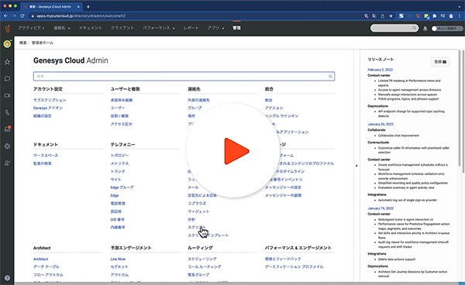Play the video with orange play button

234,150
